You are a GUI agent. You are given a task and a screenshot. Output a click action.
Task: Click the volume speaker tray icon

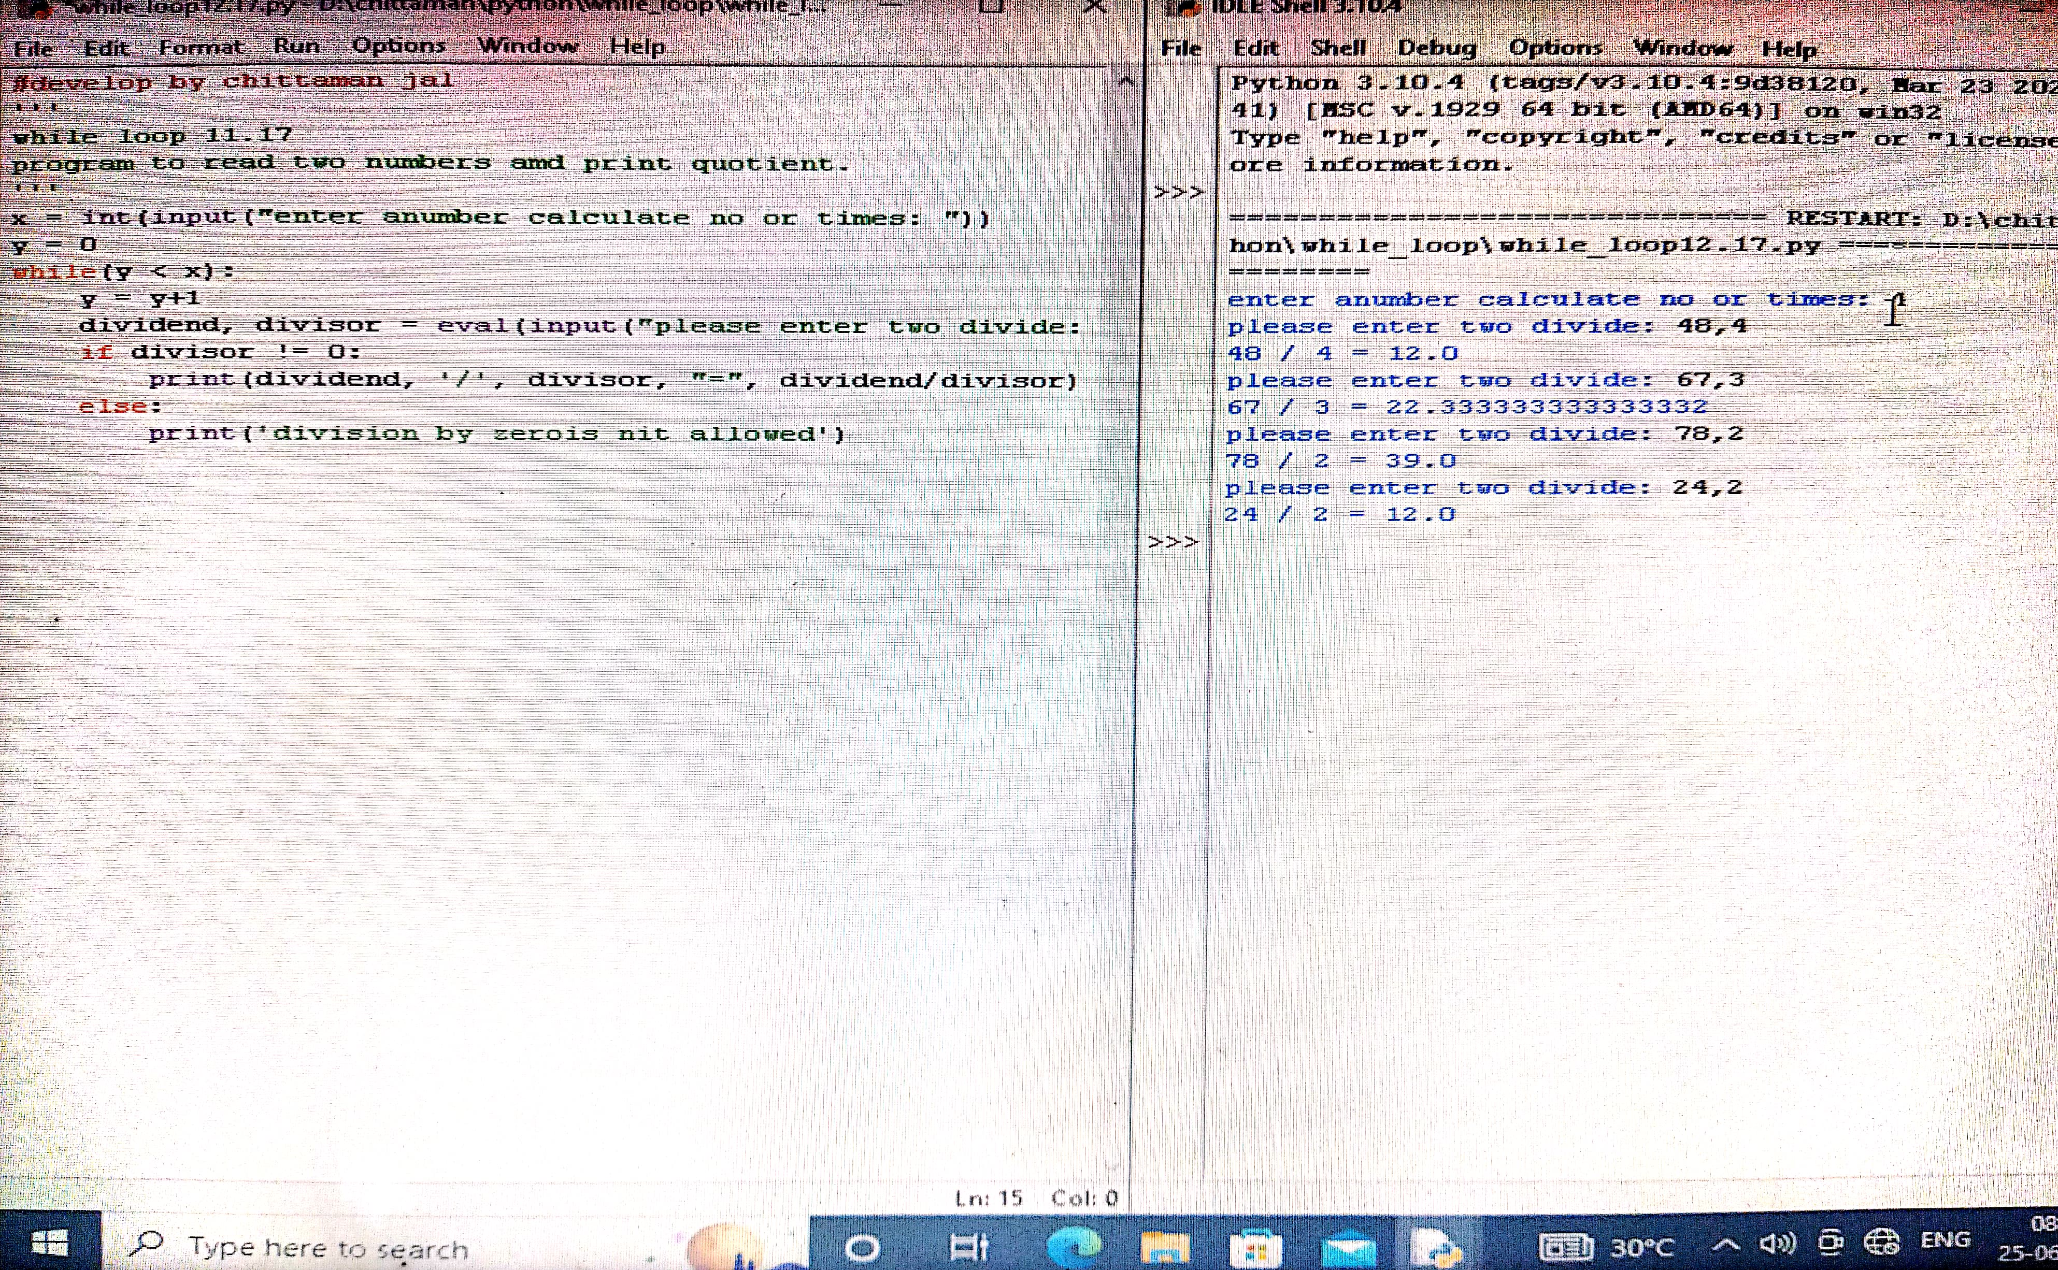click(1777, 1243)
